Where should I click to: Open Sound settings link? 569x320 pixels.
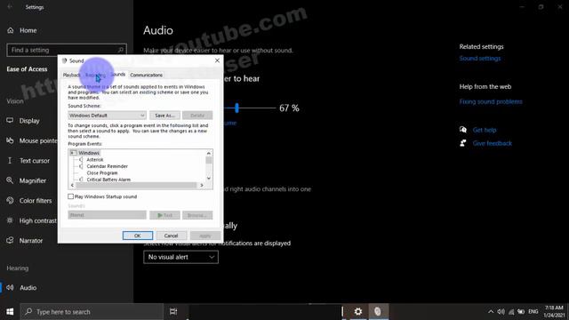coord(480,59)
